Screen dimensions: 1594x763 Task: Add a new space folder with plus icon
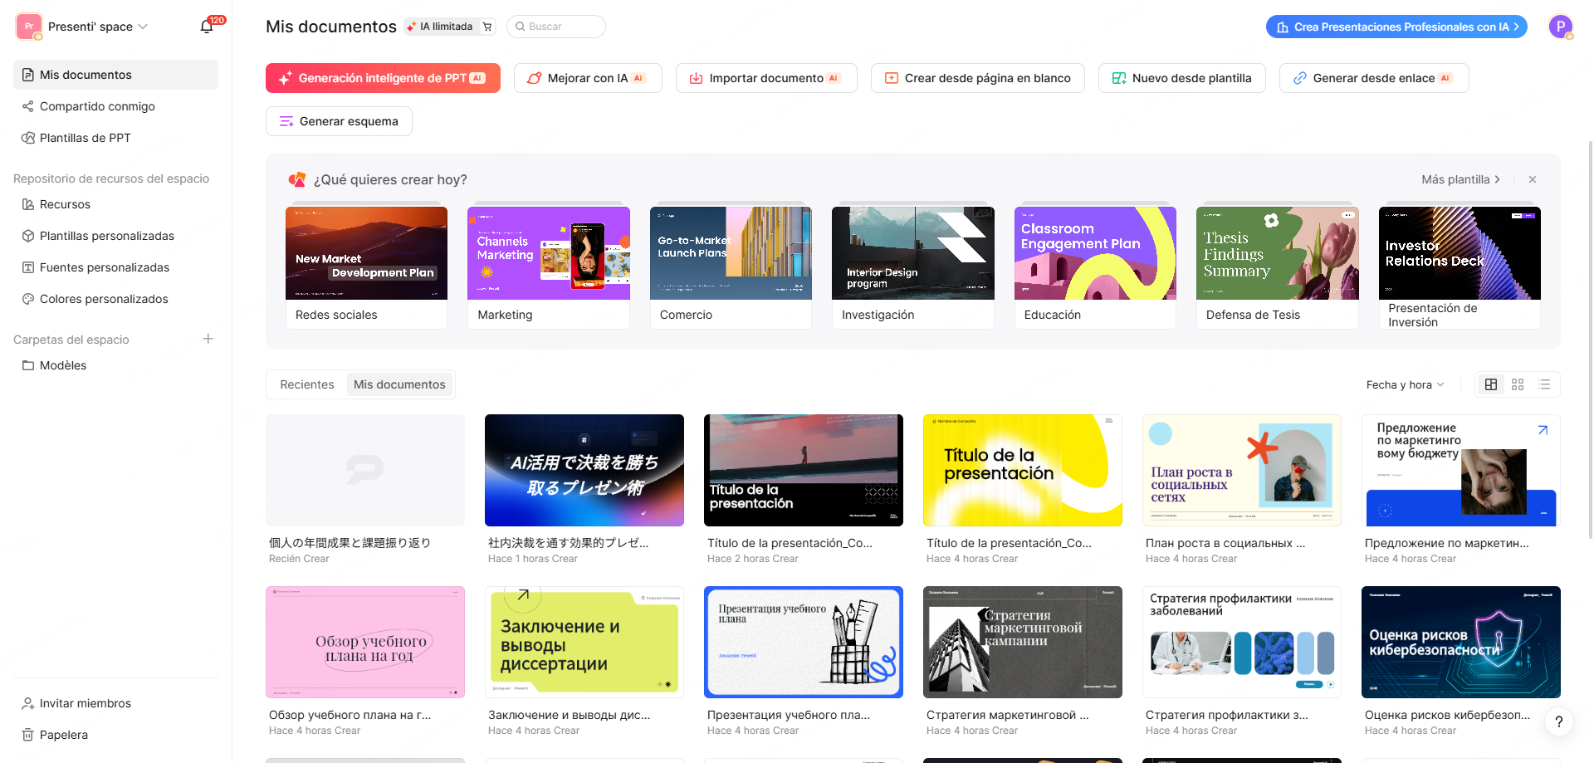[208, 339]
